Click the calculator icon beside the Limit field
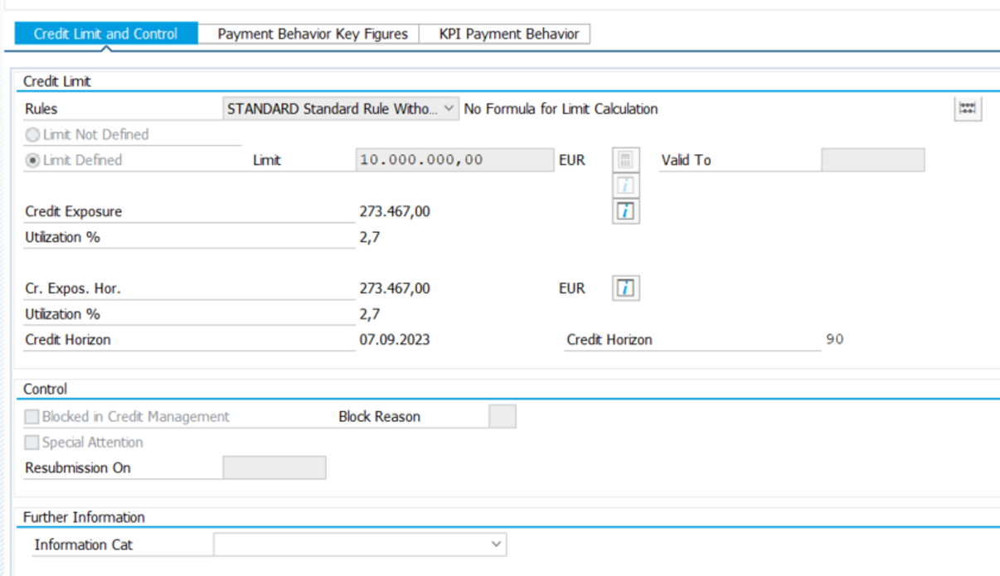 coord(626,160)
